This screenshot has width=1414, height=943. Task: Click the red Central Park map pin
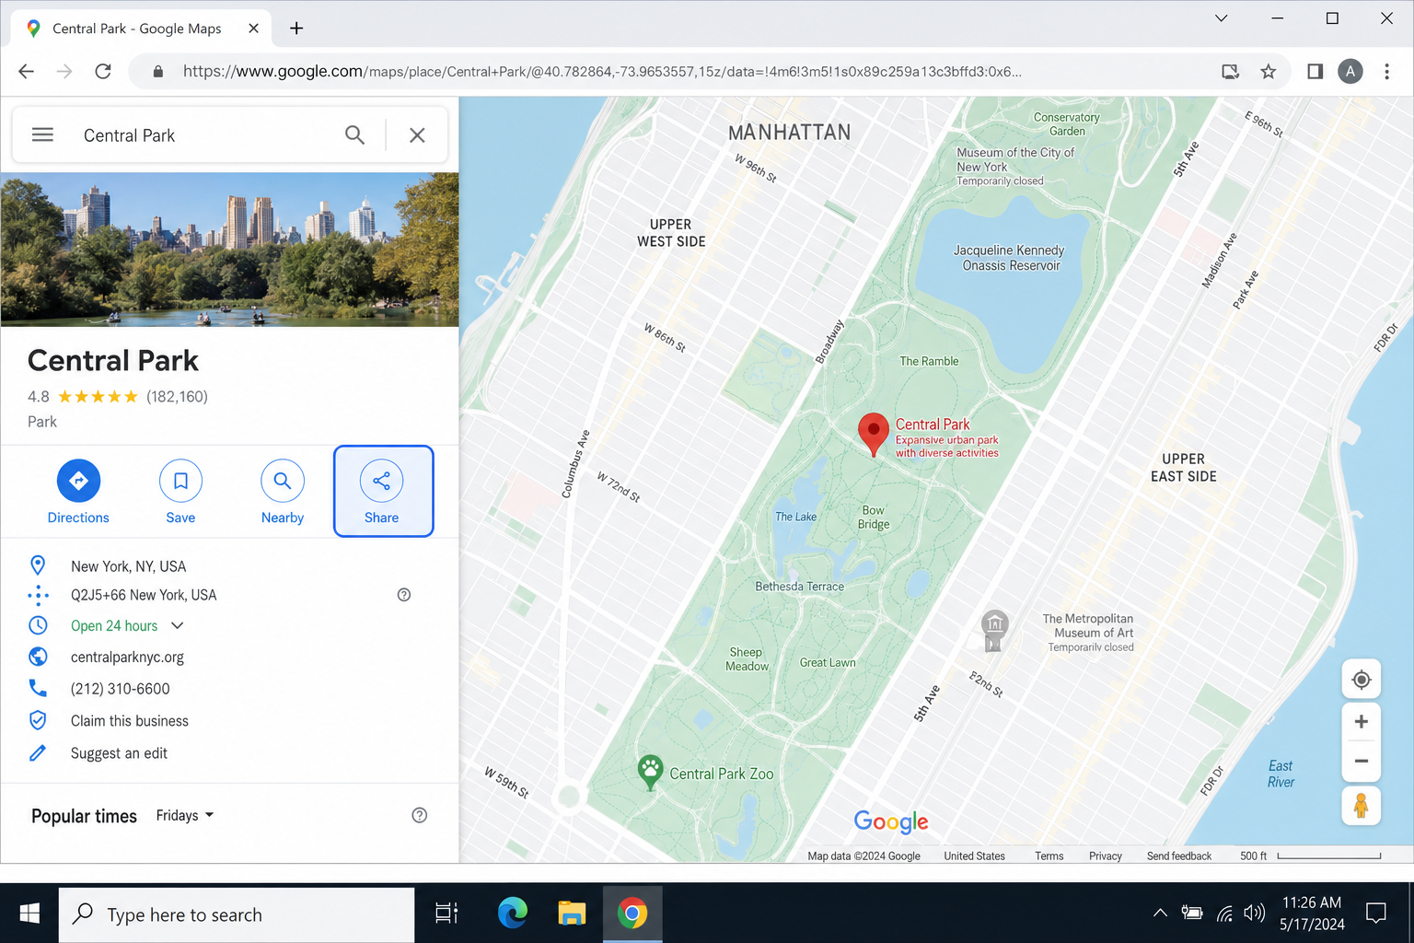(x=873, y=433)
